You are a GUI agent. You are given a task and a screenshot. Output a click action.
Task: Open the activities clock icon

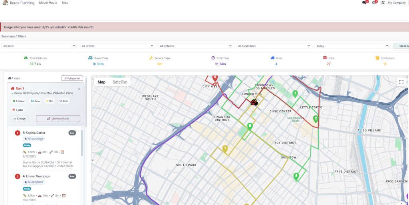(374, 3)
